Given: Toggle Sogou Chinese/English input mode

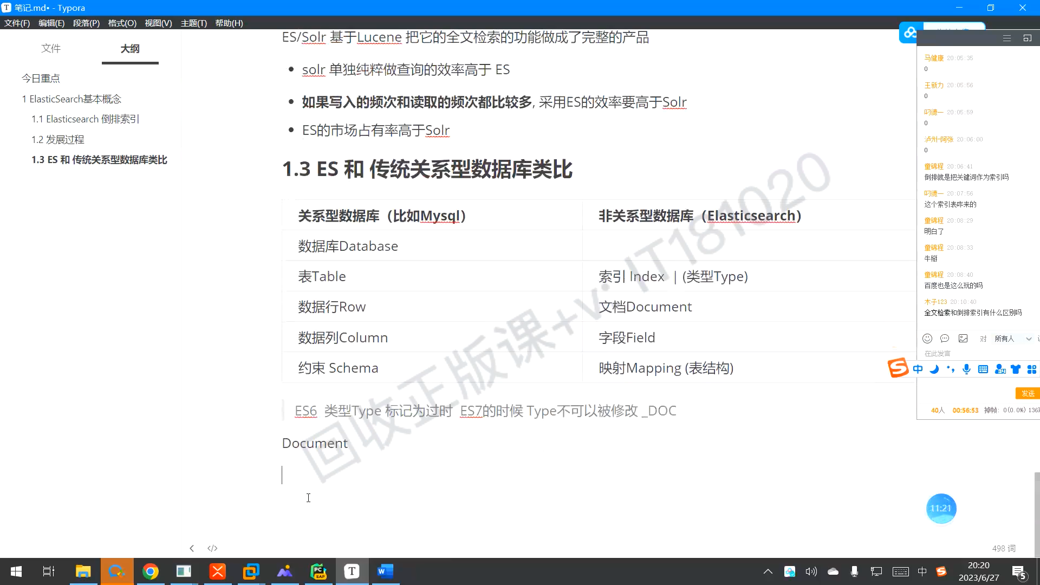Looking at the screenshot, I should pyautogui.click(x=918, y=369).
